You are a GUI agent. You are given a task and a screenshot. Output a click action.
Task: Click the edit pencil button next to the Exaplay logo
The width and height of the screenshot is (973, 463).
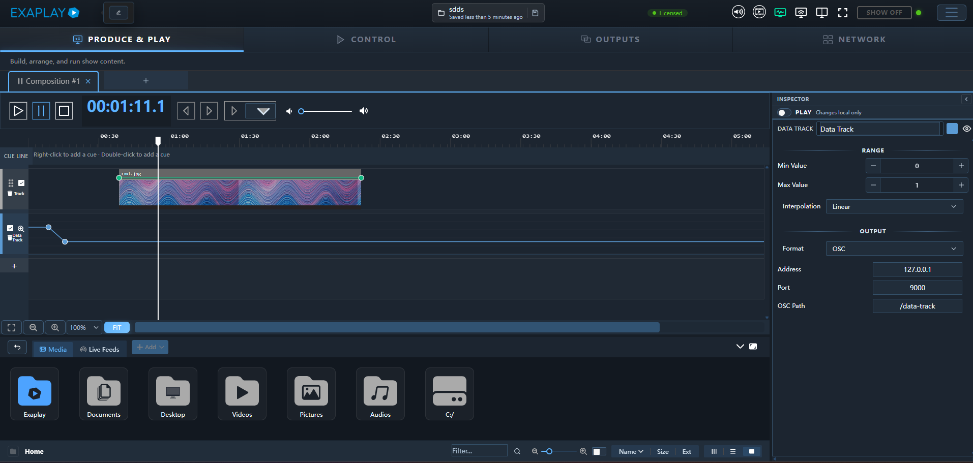point(119,13)
